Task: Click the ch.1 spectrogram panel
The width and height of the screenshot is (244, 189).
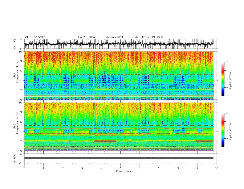Action: coord(119,75)
